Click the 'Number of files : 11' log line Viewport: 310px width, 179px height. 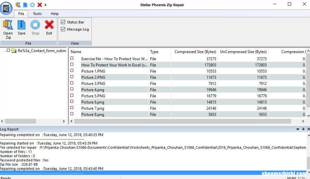click(x=16, y=152)
